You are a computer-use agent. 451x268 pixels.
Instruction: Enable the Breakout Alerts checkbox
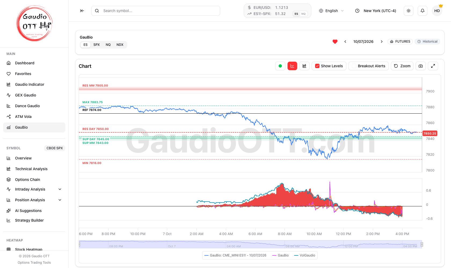coord(354,66)
